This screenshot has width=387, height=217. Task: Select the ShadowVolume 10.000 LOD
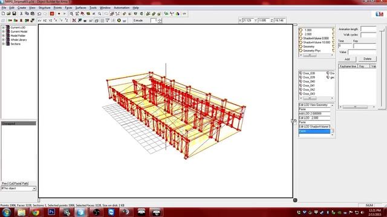click(x=317, y=42)
